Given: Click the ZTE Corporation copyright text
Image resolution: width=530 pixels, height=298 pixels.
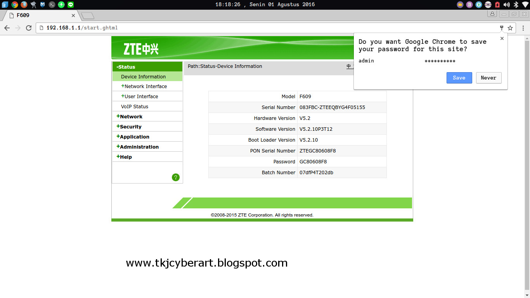Looking at the screenshot, I should pyautogui.click(x=262, y=215).
